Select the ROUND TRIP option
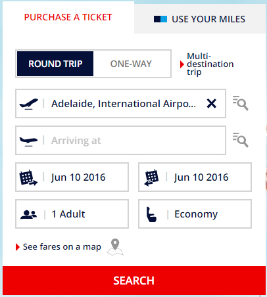Screen dimensions: 267x297 coord(55,64)
